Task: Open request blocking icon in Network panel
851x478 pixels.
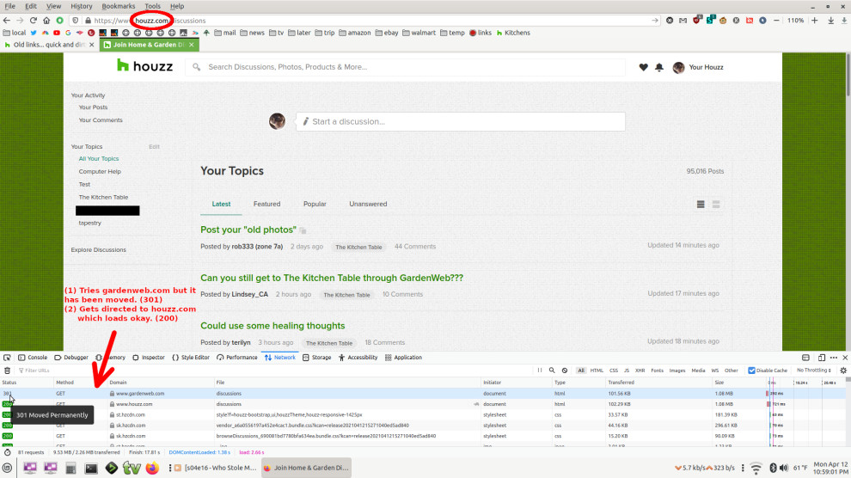Action: pyautogui.click(x=565, y=371)
